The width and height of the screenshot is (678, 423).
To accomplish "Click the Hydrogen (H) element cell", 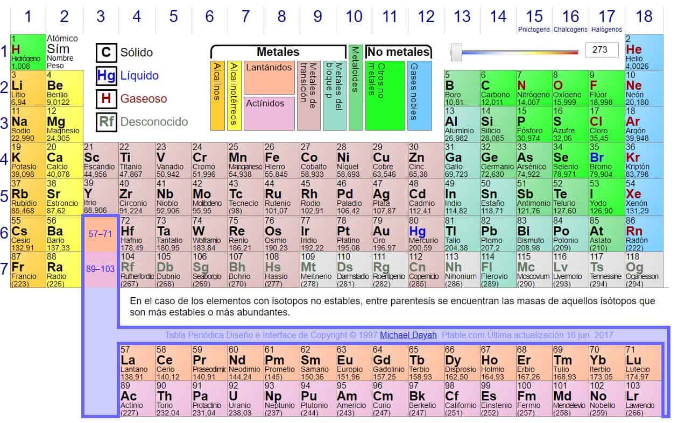I will [27, 52].
